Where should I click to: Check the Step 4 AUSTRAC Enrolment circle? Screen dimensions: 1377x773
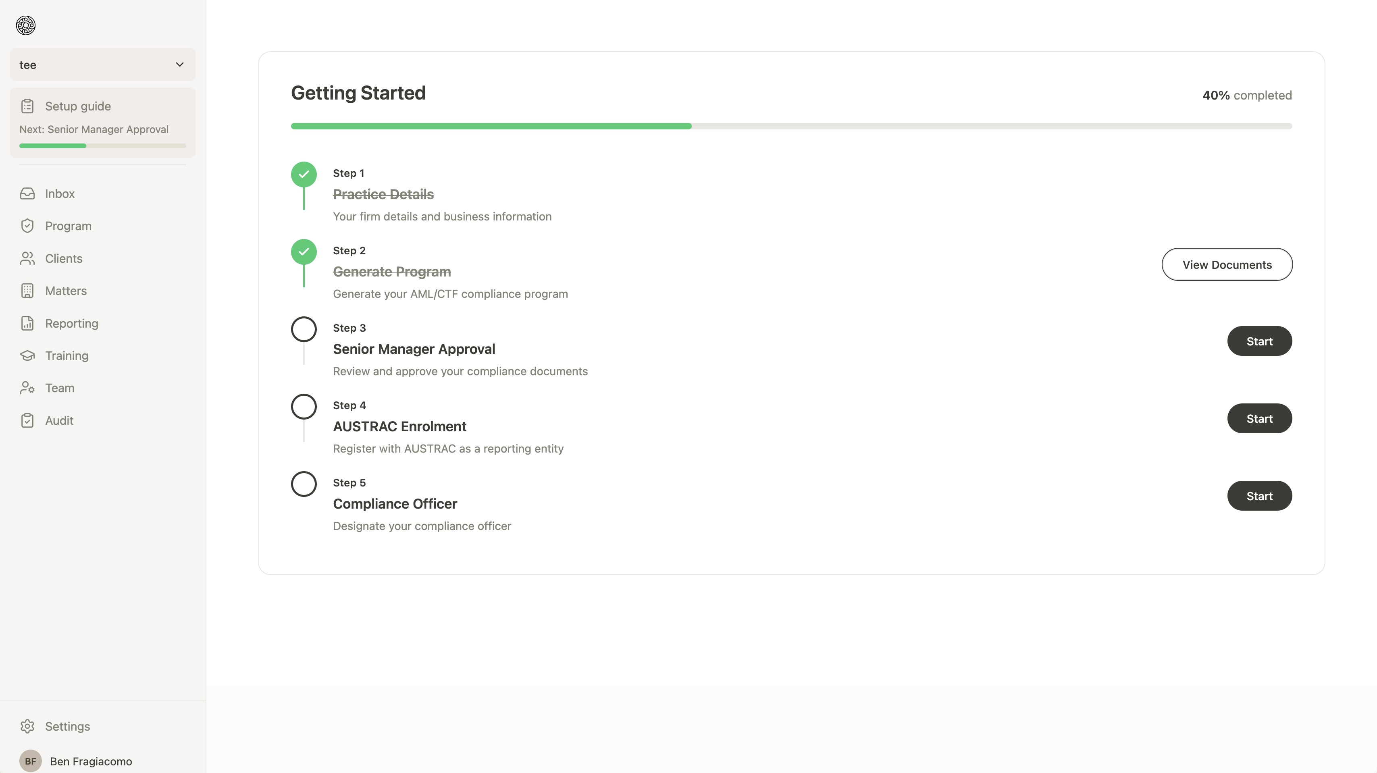[304, 407]
